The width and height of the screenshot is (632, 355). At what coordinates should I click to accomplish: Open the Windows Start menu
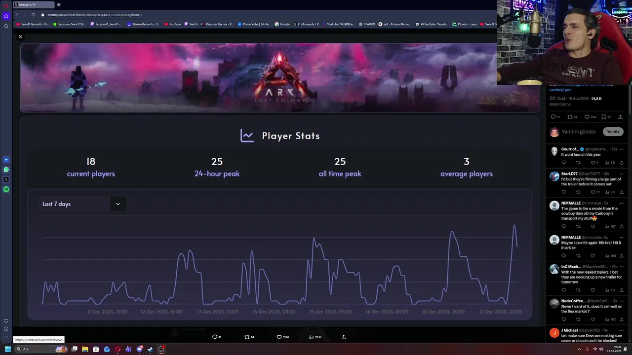[x=8, y=349]
